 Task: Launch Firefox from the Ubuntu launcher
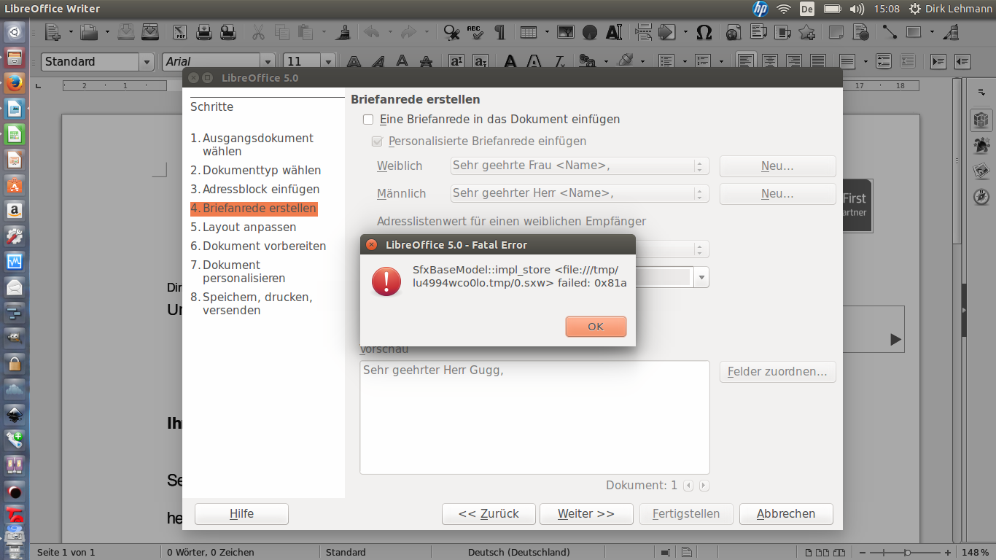15,83
